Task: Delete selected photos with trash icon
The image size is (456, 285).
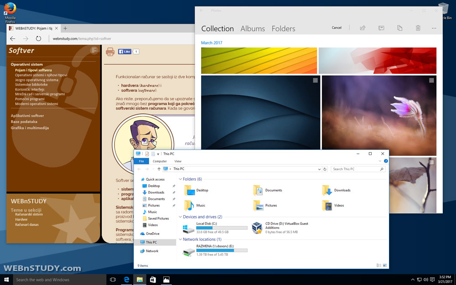Action: pos(418,28)
